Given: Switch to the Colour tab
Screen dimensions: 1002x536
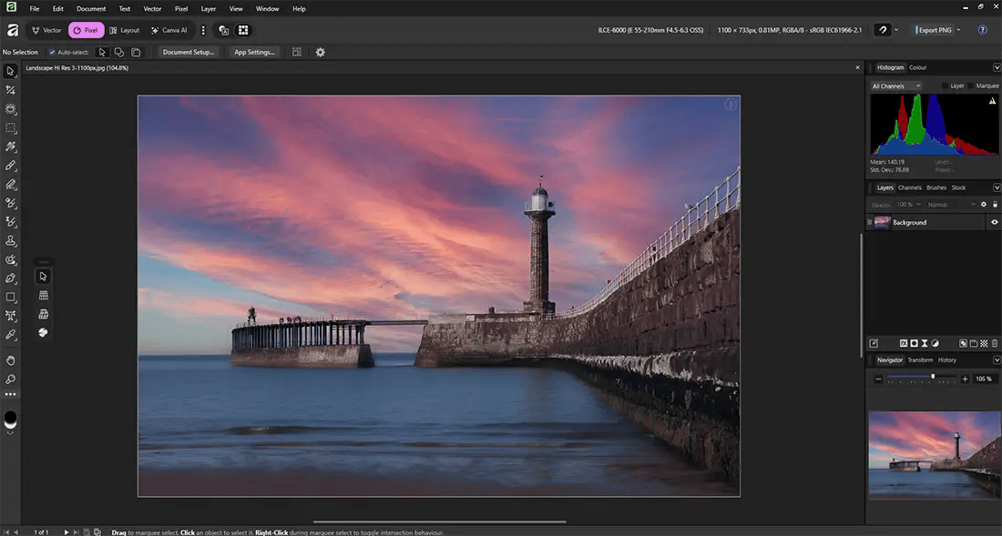Looking at the screenshot, I should 917,67.
